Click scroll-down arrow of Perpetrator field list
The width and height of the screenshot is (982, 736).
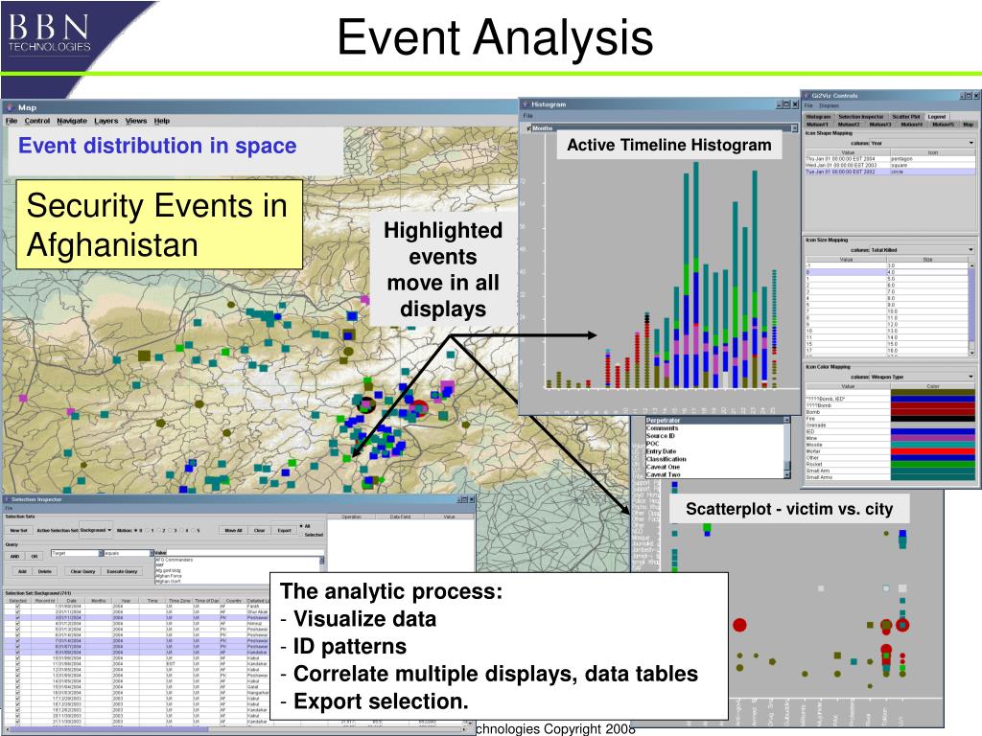tap(787, 474)
